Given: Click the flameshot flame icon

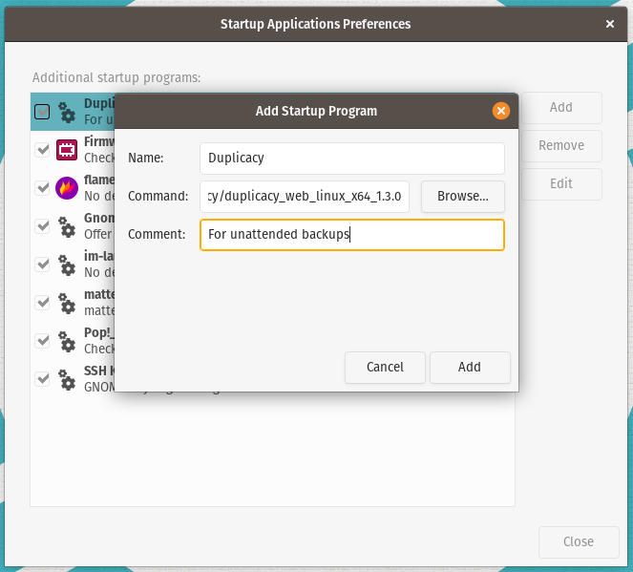Looking at the screenshot, I should click(67, 188).
